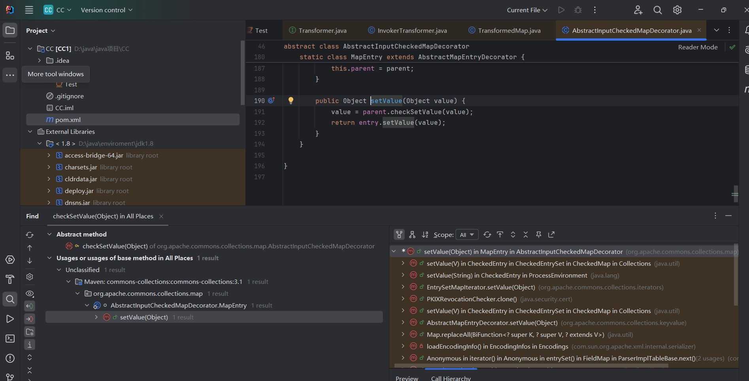Open the Problems tool window

[10, 358]
